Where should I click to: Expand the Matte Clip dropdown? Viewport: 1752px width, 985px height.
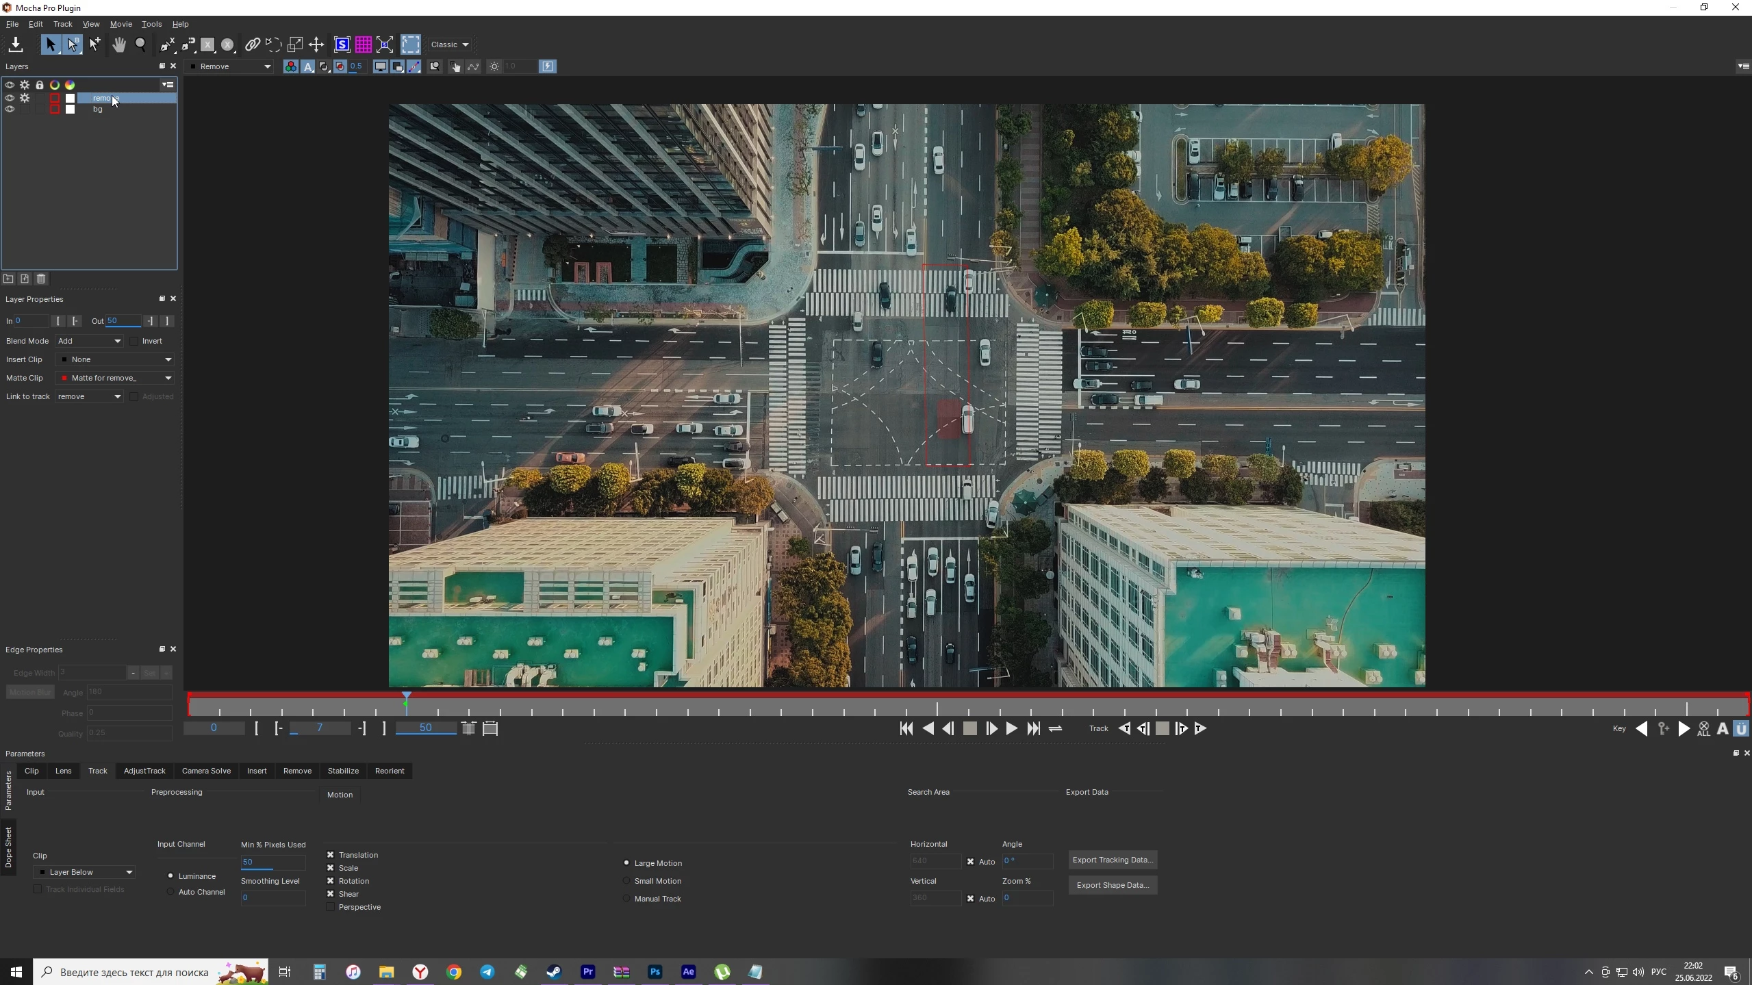115,378
